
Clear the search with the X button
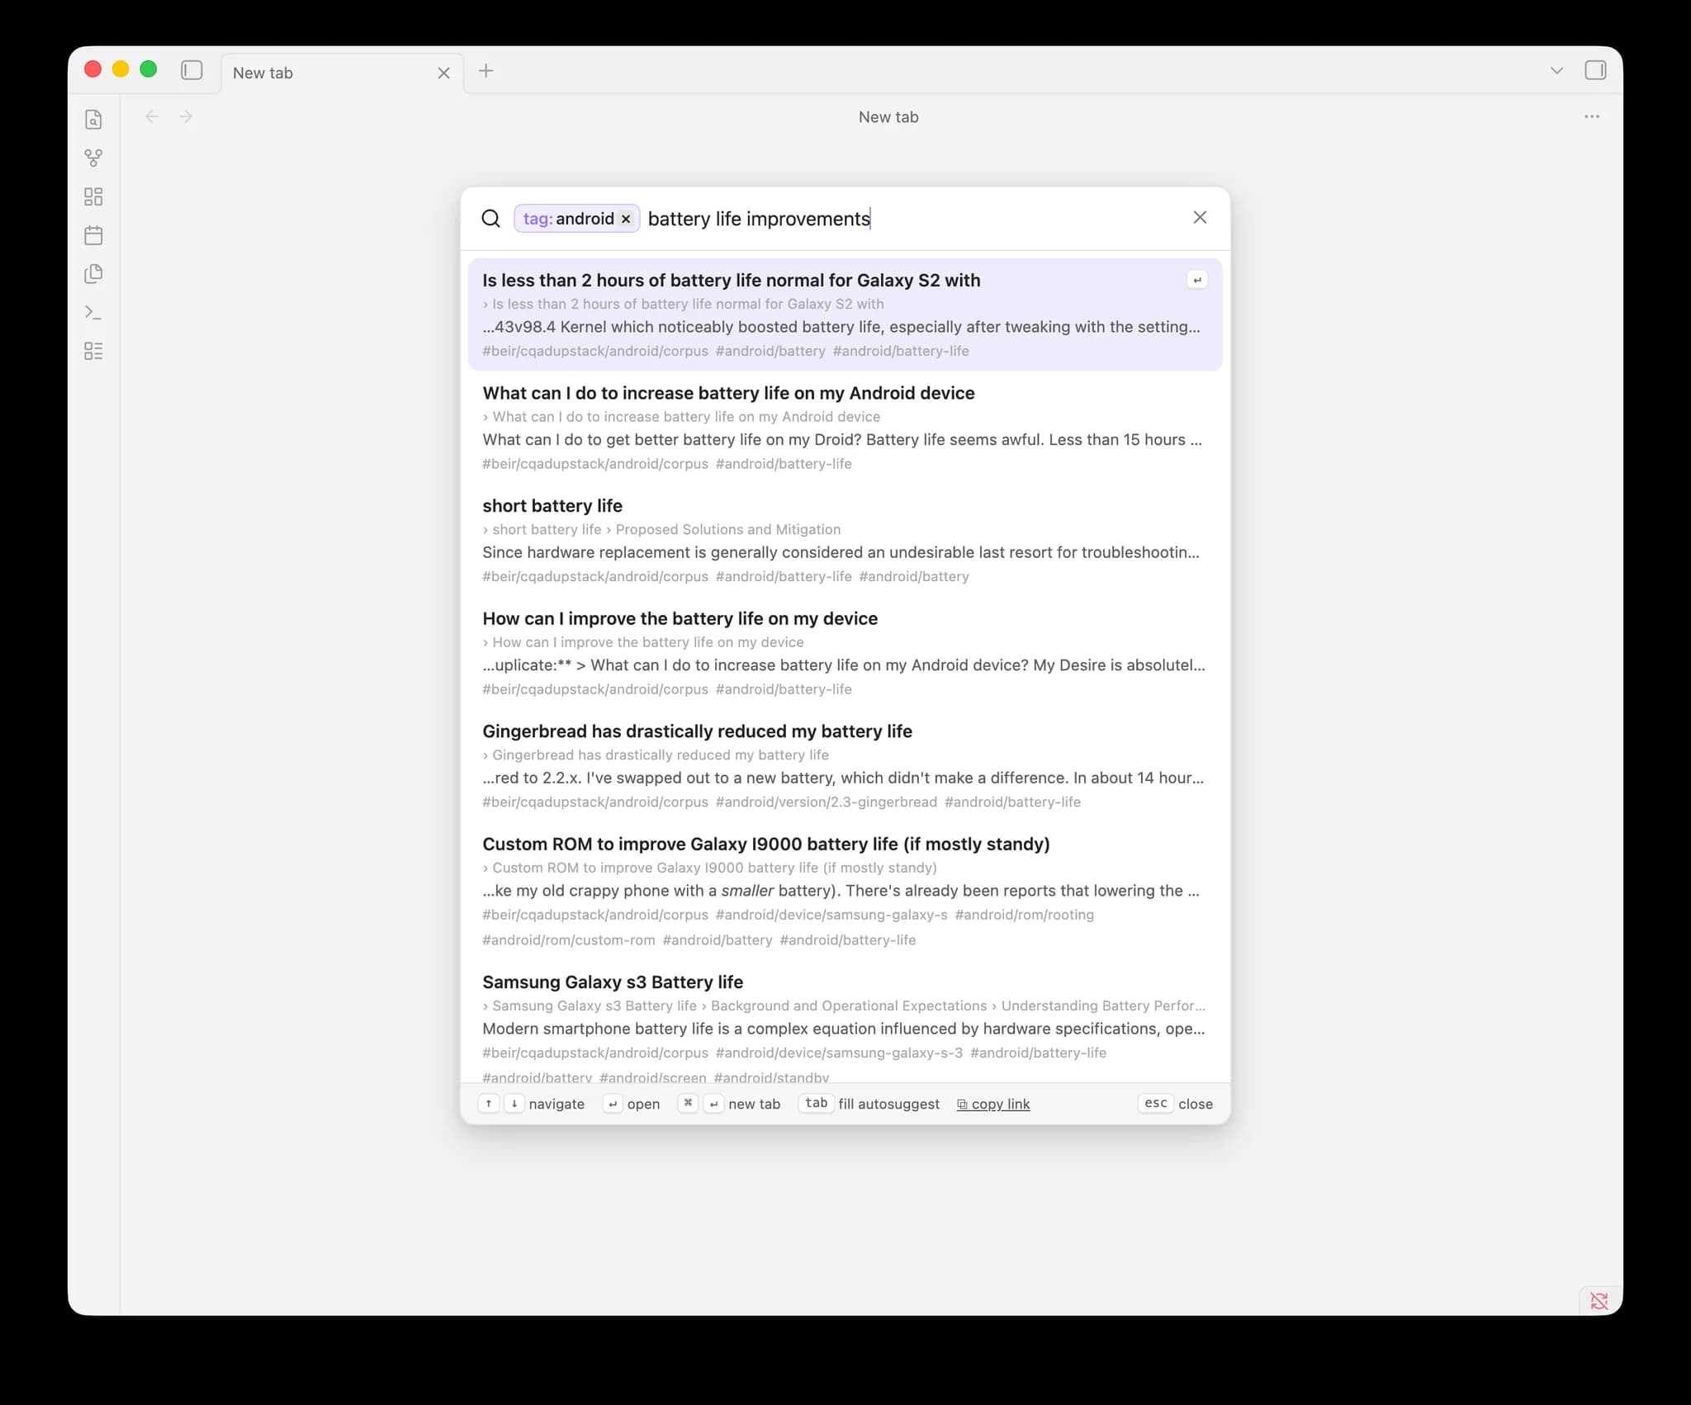tap(1200, 217)
